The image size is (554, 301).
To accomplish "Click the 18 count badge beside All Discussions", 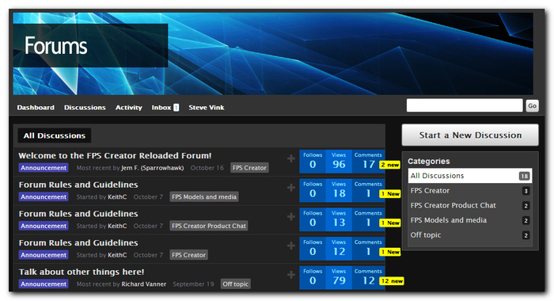I will [x=524, y=176].
